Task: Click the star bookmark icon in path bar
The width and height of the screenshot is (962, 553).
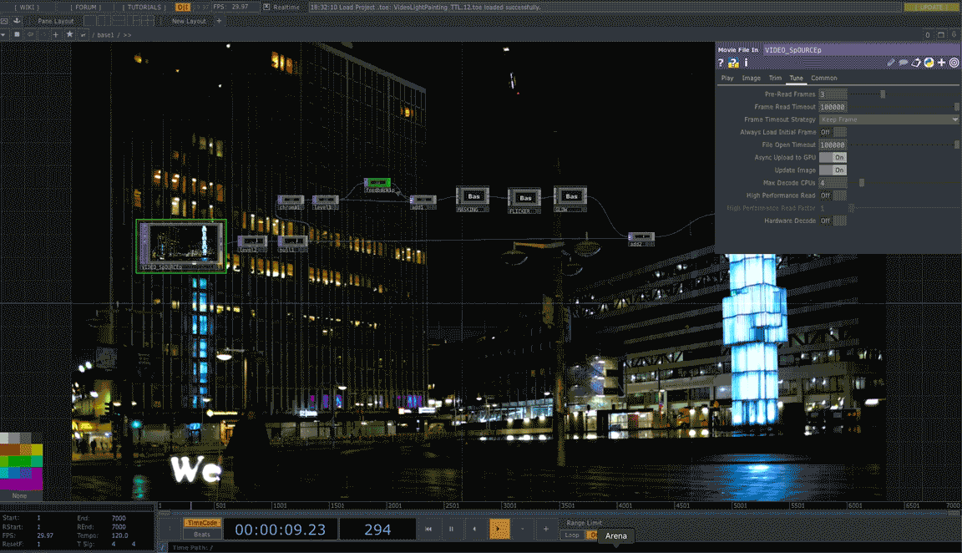Action: pos(69,34)
